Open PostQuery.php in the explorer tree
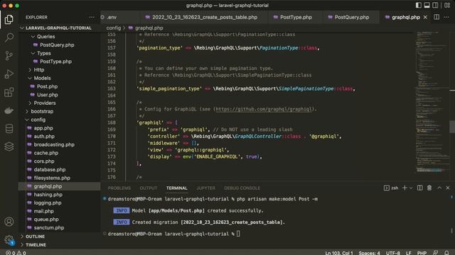This screenshot has height=255, width=455. point(57,45)
